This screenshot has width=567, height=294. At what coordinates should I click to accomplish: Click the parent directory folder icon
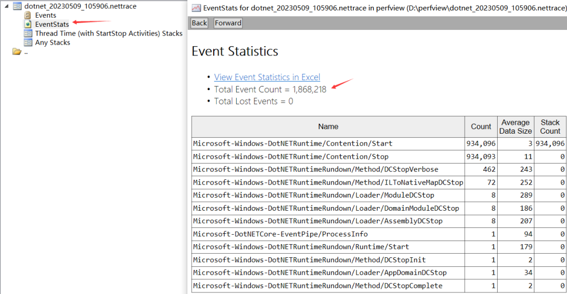click(x=17, y=51)
